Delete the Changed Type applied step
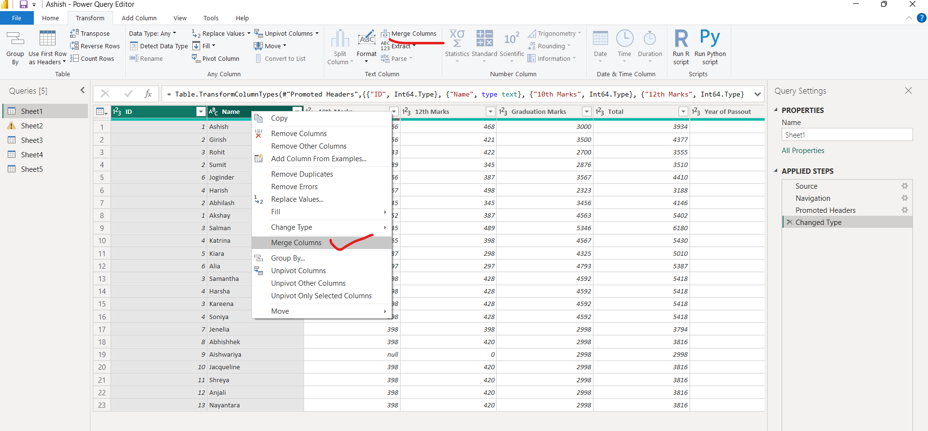The height and width of the screenshot is (431, 928). point(789,222)
